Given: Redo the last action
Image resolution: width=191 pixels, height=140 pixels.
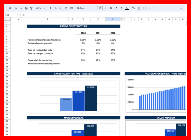Looking at the screenshot, I should (21, 8).
